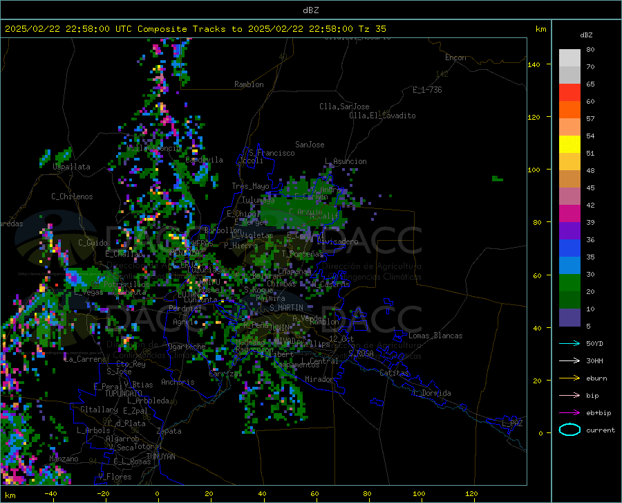Select the blue 35-36 dBZ color swatch

(x=569, y=248)
